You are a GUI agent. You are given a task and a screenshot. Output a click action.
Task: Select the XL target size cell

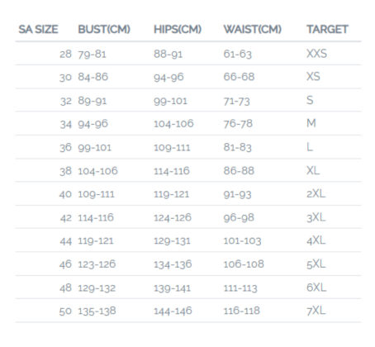313,170
